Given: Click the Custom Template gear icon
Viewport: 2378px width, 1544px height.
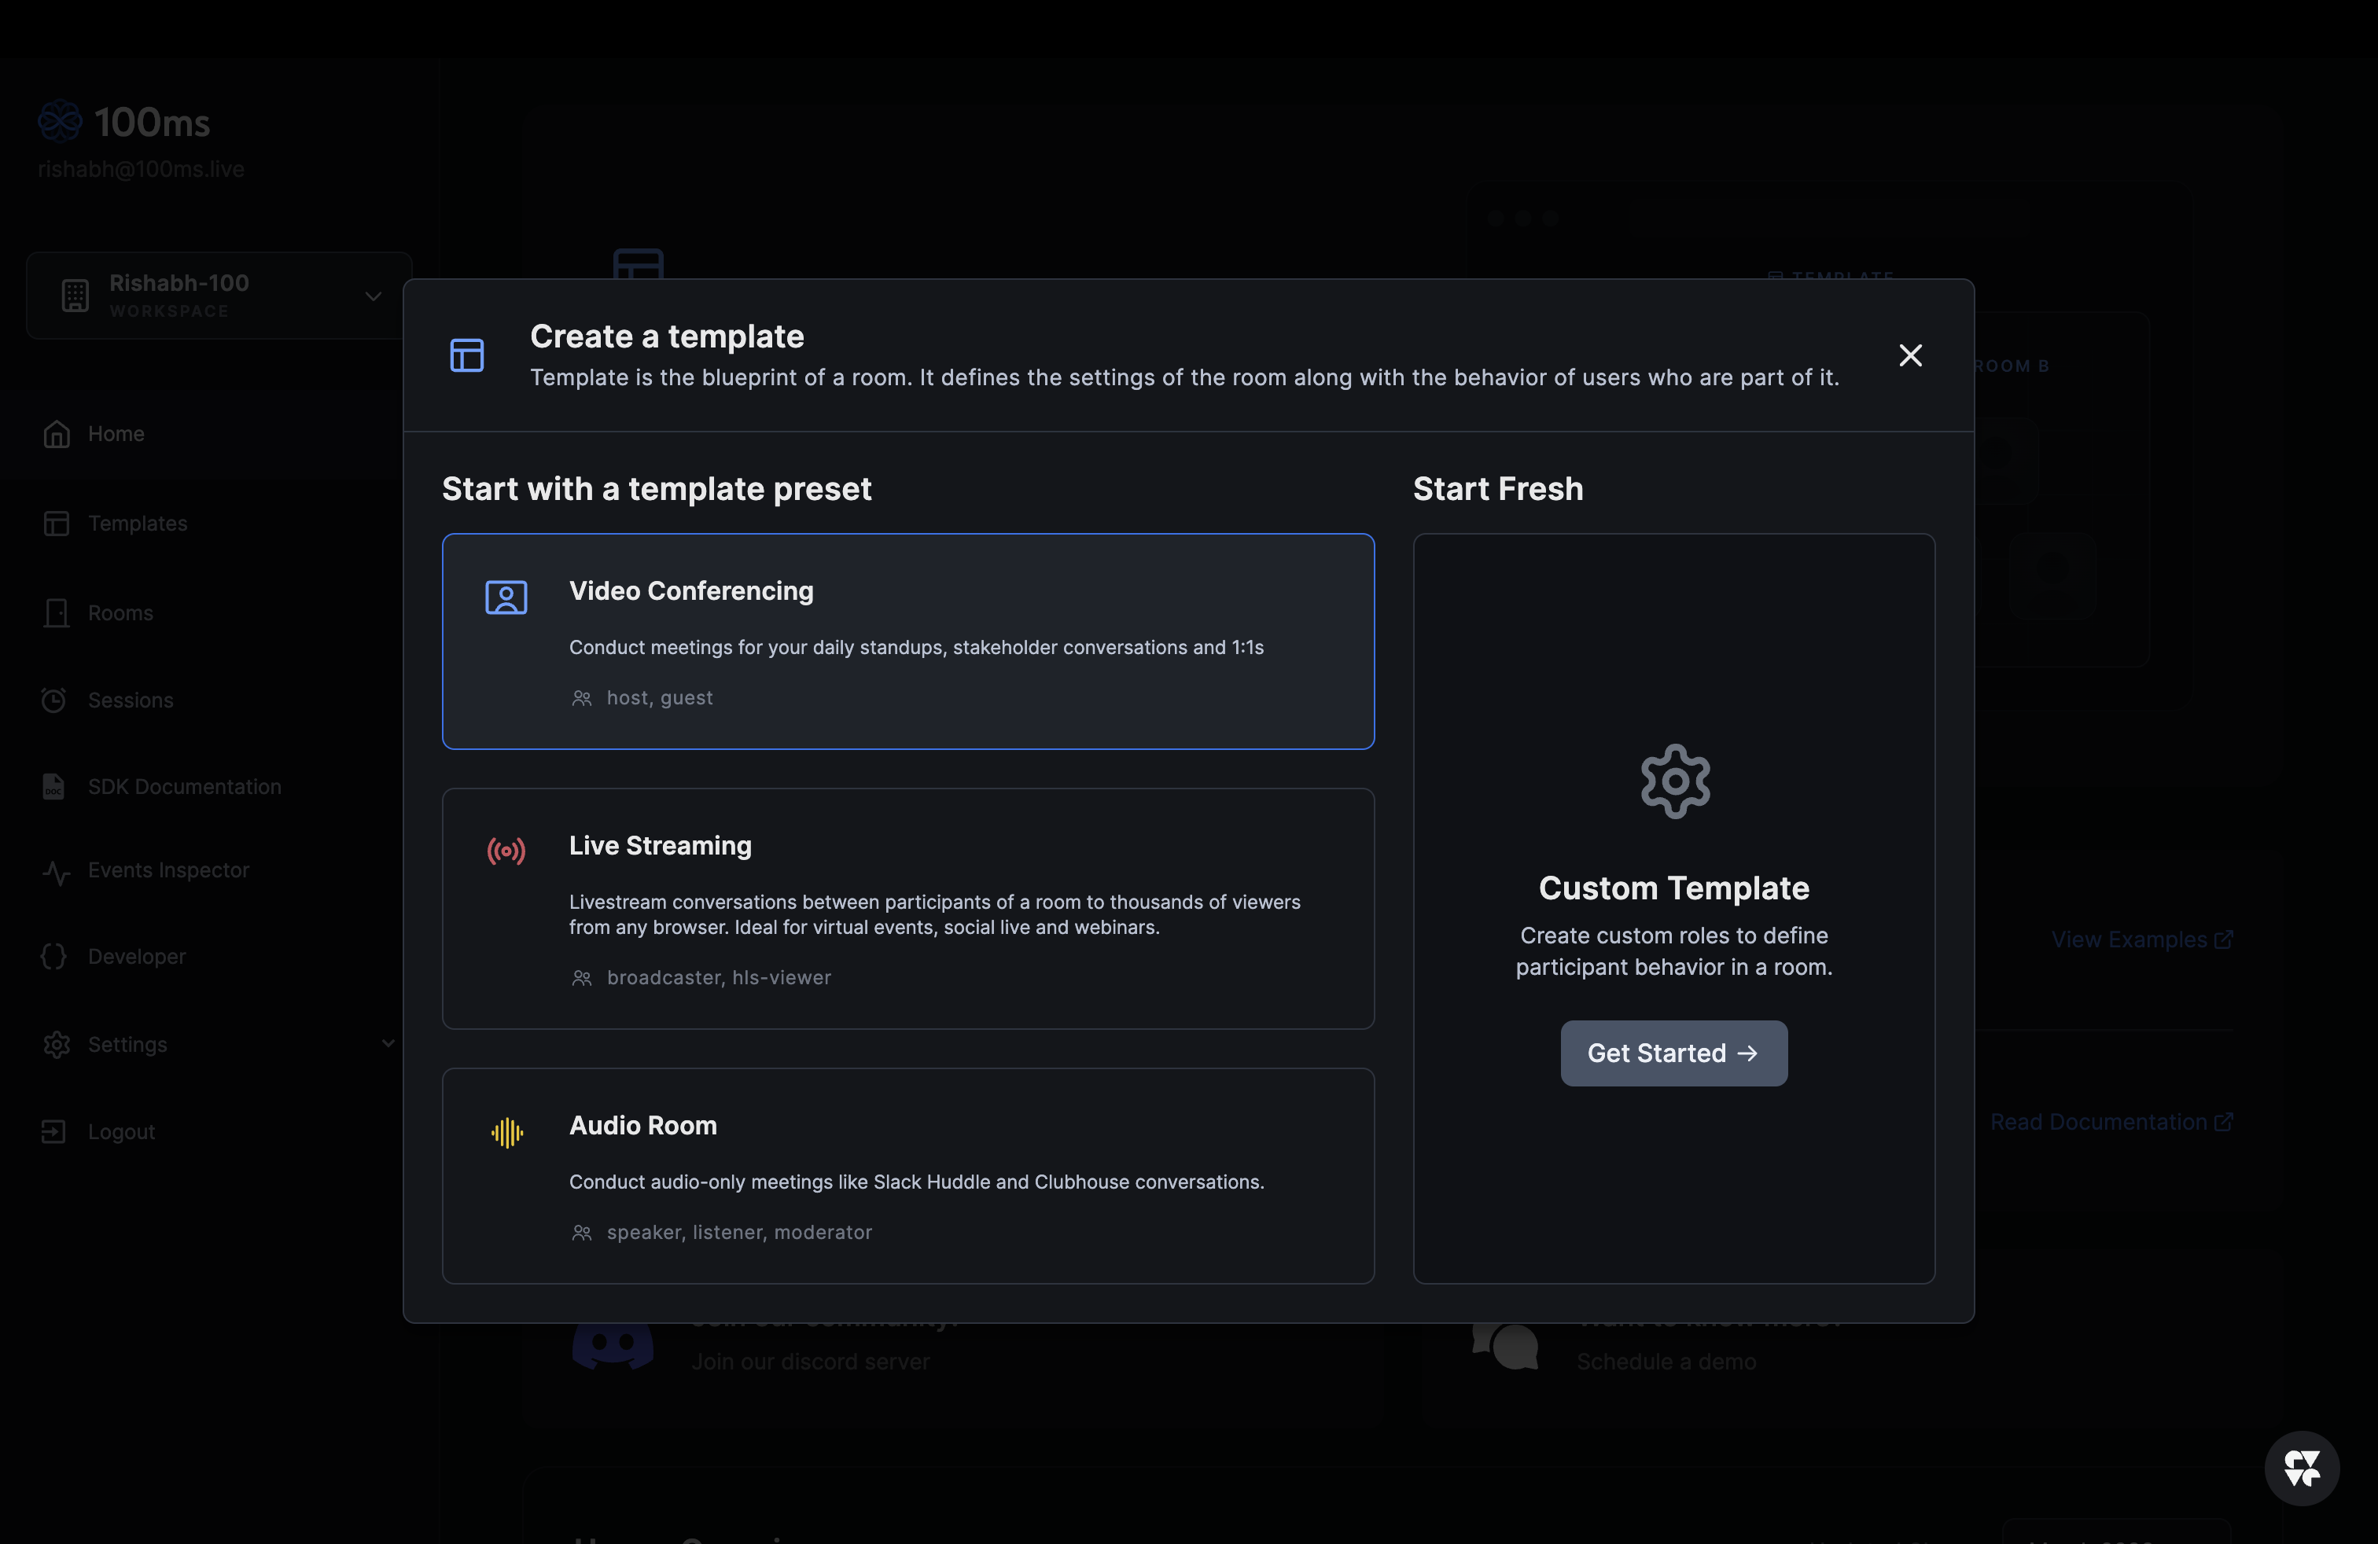Looking at the screenshot, I should coord(1675,781).
